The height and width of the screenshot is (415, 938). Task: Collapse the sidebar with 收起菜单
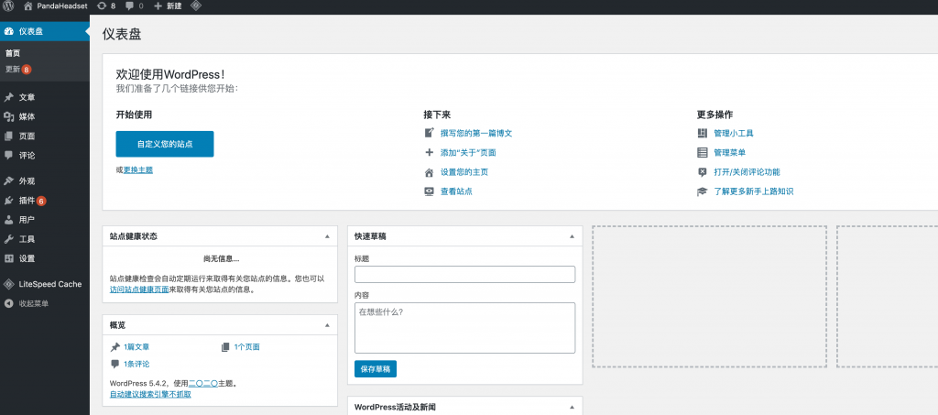point(33,303)
